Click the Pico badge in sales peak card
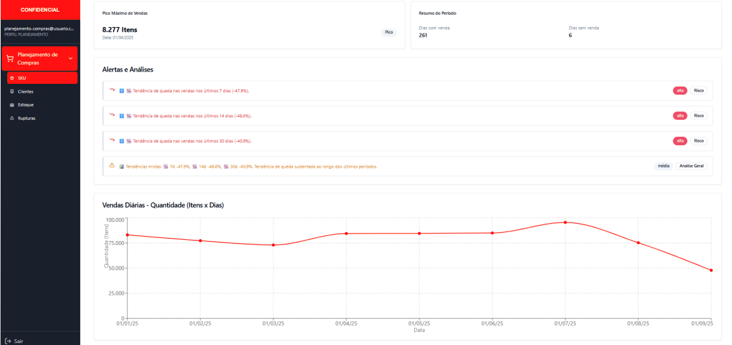This screenshot has width=732, height=345. [x=388, y=32]
